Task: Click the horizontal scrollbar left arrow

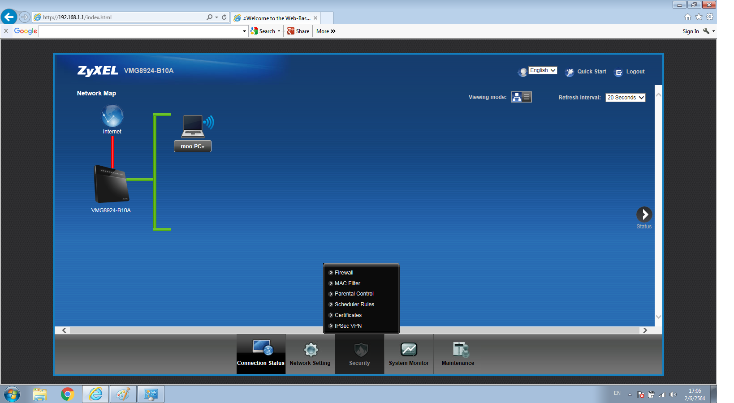Action: [65, 330]
